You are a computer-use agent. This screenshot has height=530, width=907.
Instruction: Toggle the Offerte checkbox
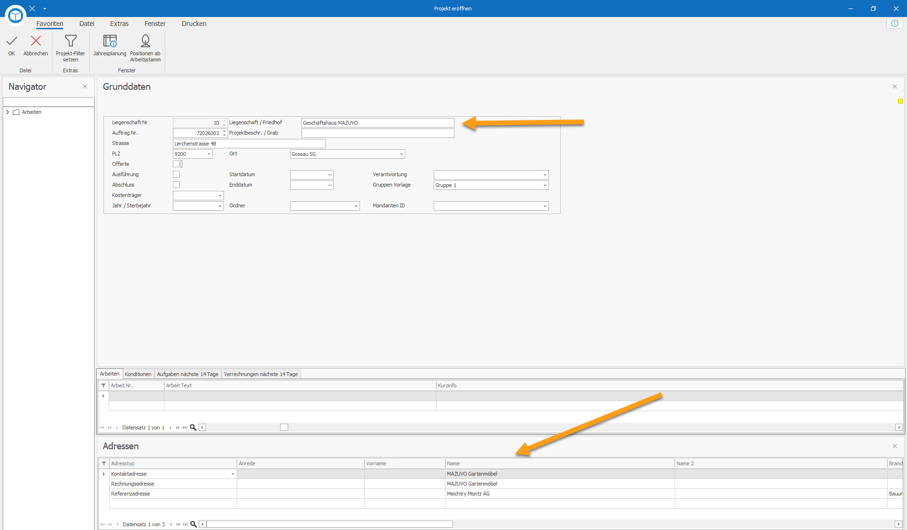pyautogui.click(x=176, y=164)
